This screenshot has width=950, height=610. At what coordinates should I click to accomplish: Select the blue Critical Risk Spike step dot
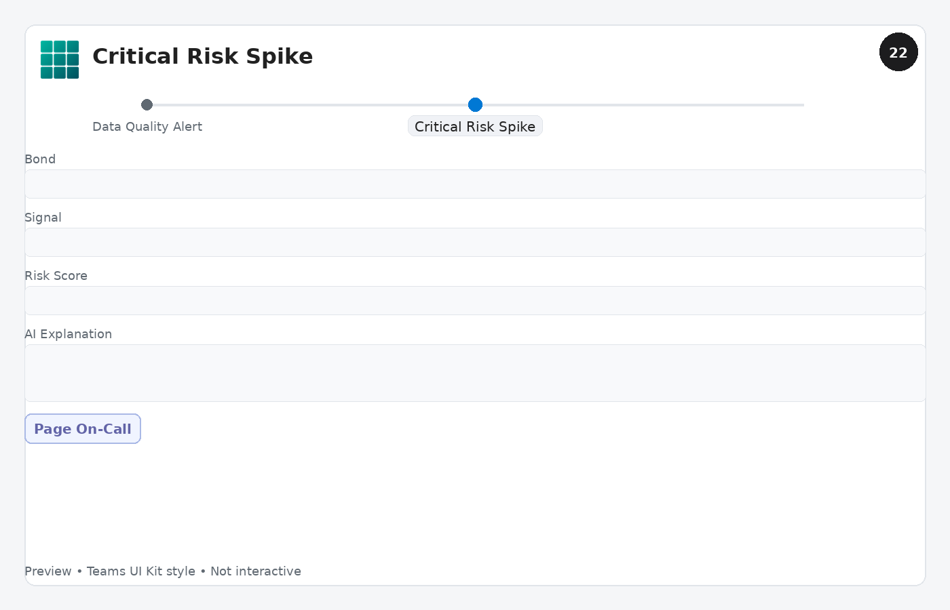click(475, 104)
